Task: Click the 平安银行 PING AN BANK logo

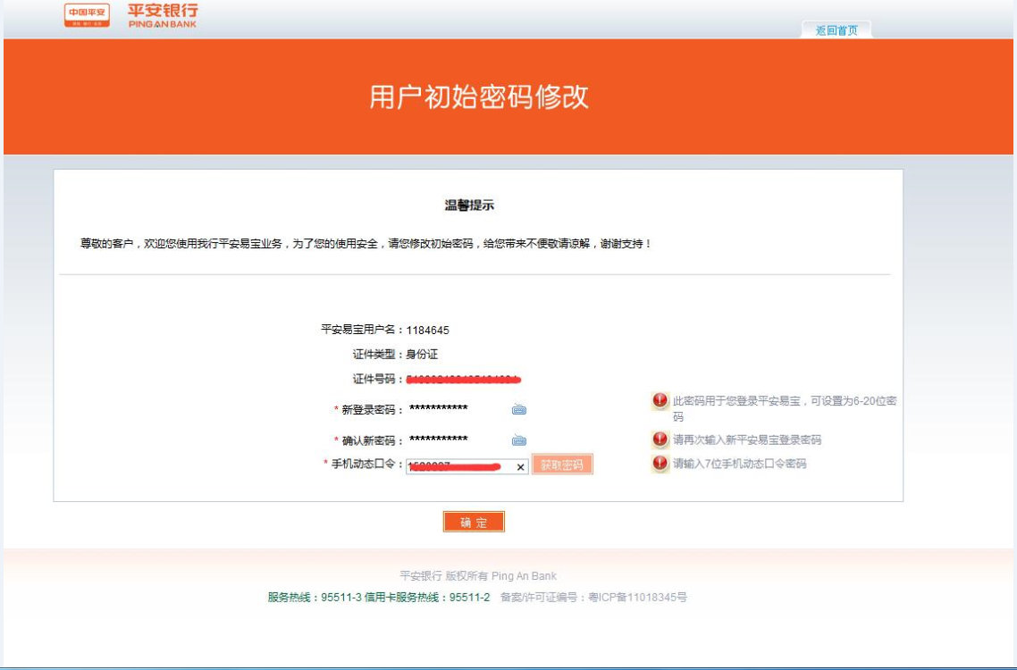Action: pos(163,15)
